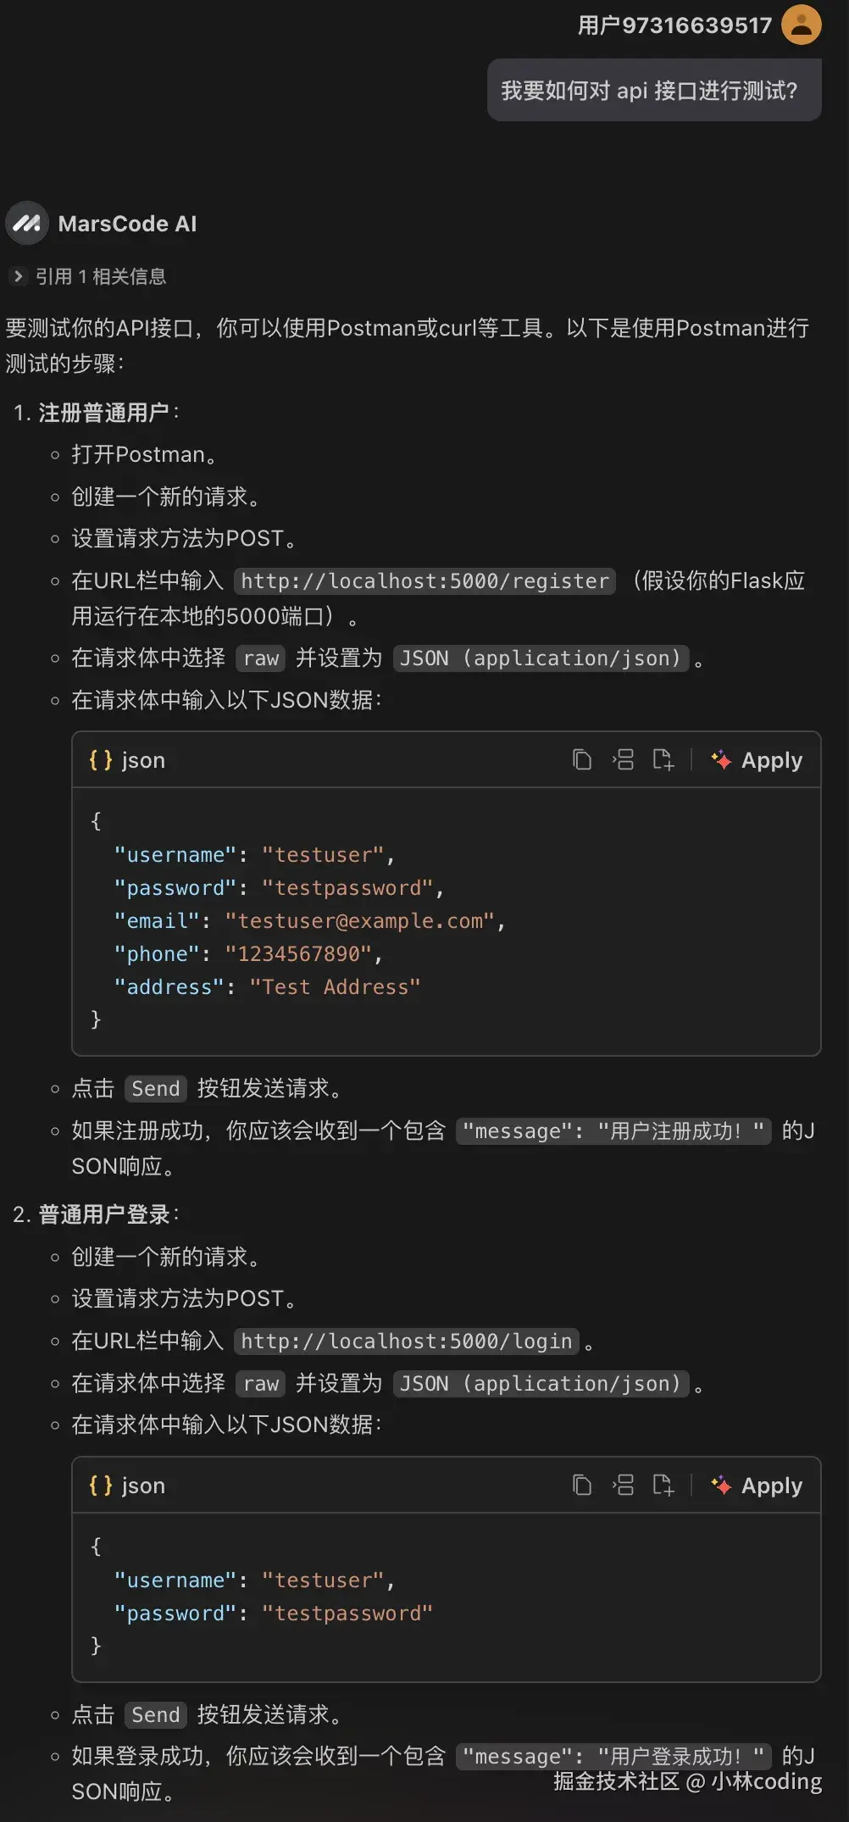
Task: Click the 掘金技术社区 @ 小林coding watermark
Action: coord(687,1782)
